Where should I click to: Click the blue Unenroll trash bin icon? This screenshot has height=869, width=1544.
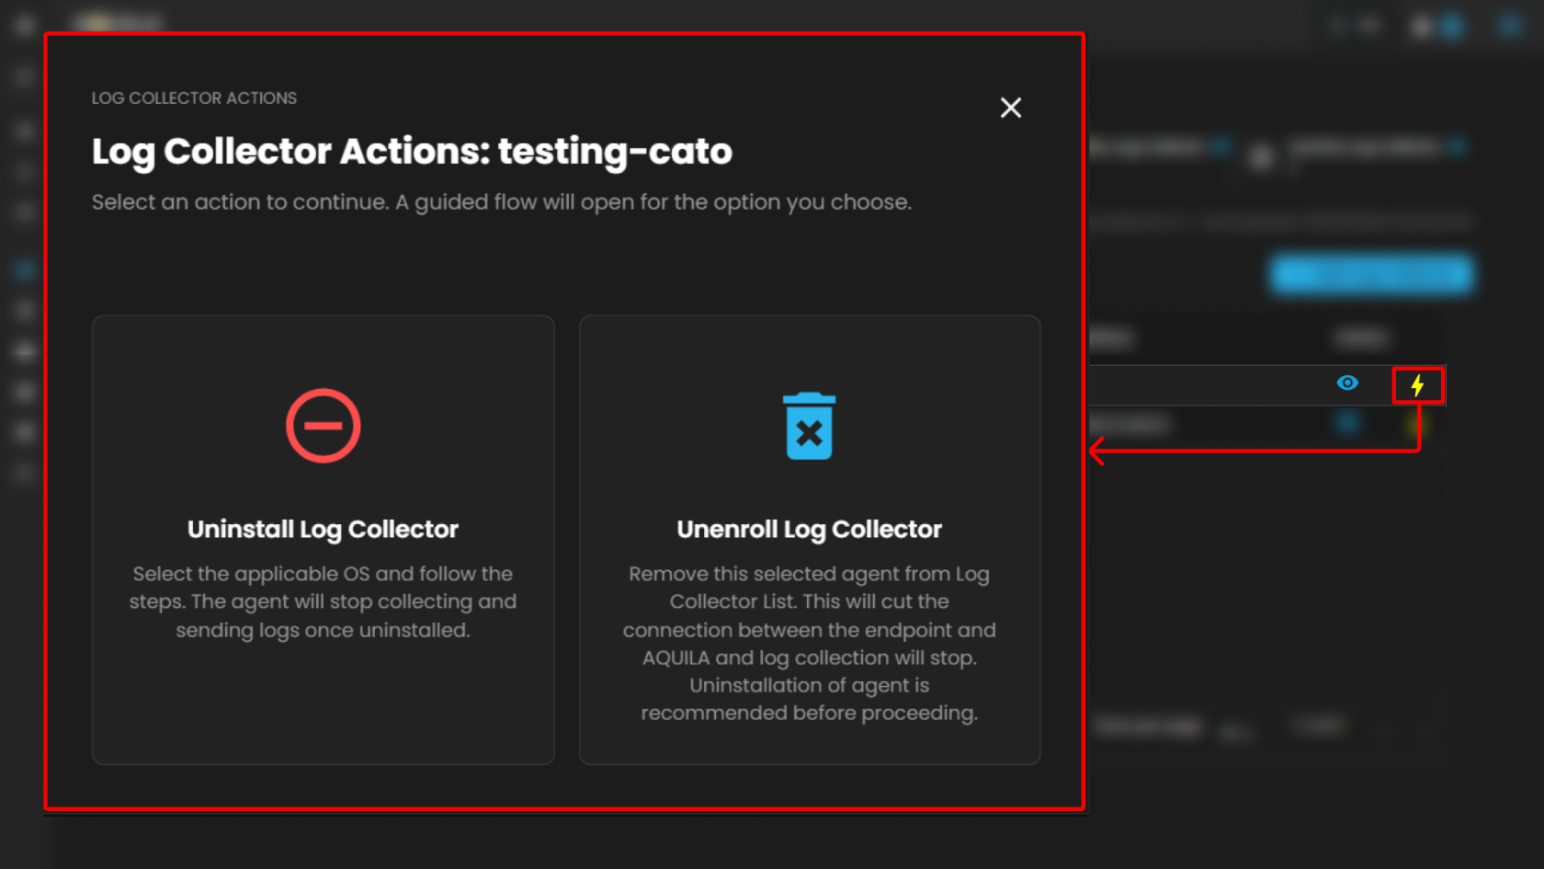point(809,427)
